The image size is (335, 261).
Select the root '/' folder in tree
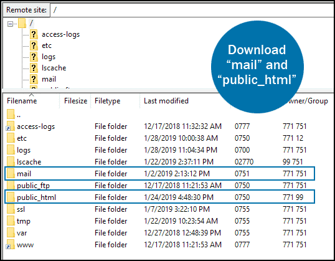point(31,23)
